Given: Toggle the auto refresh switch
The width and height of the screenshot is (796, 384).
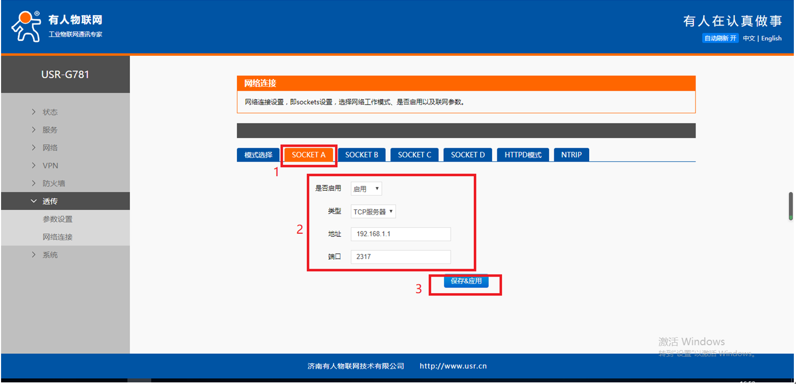Looking at the screenshot, I should 720,38.
